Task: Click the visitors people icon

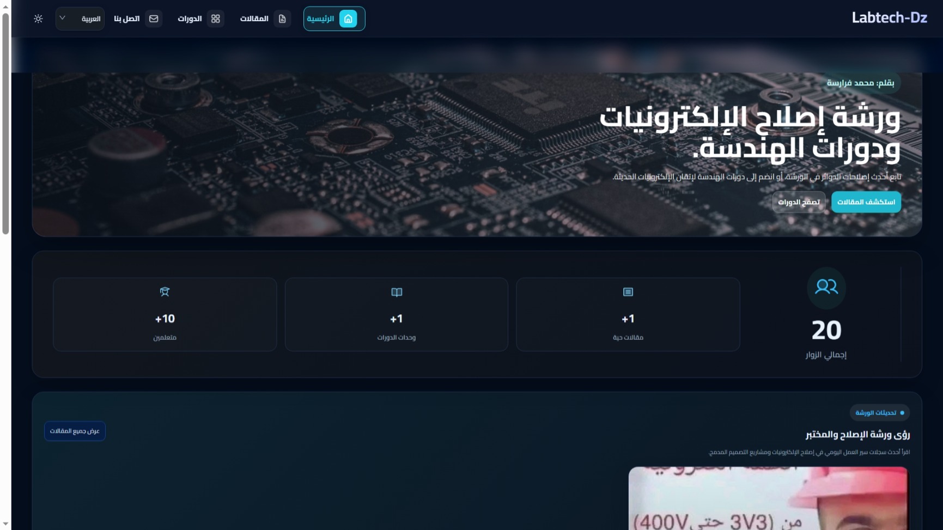Action: [826, 287]
